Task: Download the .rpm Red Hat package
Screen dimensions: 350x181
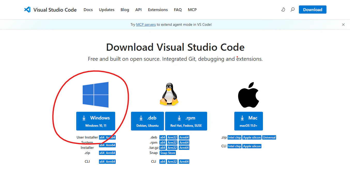Action: coord(186,121)
